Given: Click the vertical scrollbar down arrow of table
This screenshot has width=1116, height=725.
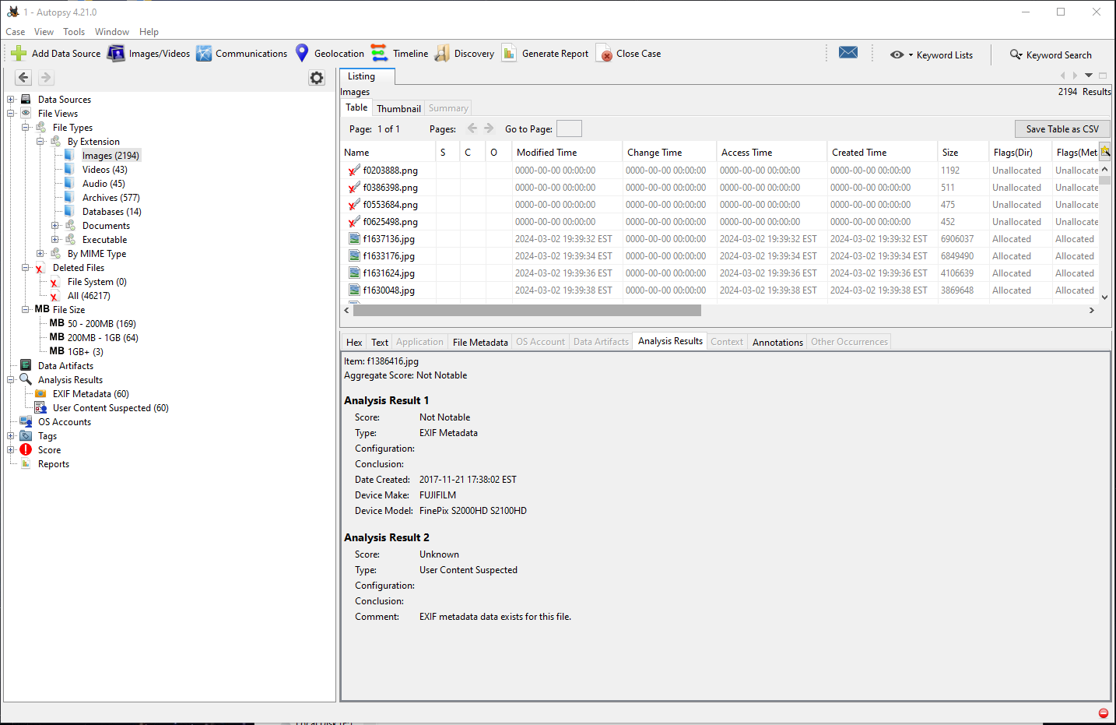Looking at the screenshot, I should [x=1104, y=297].
